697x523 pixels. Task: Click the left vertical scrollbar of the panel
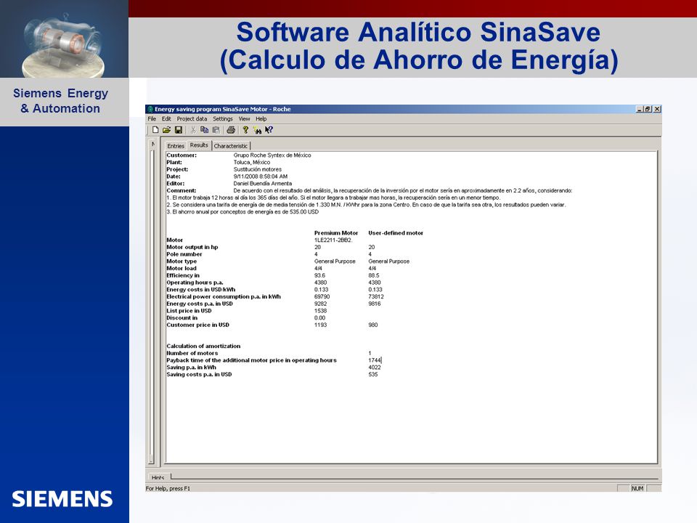151,307
